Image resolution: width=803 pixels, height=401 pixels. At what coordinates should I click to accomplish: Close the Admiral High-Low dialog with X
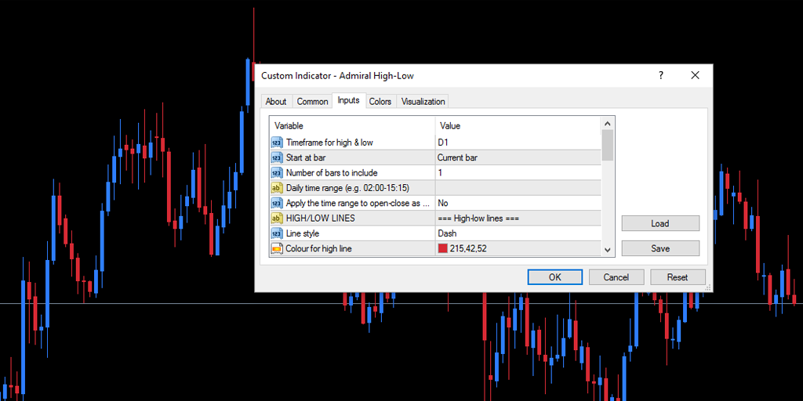tap(695, 76)
